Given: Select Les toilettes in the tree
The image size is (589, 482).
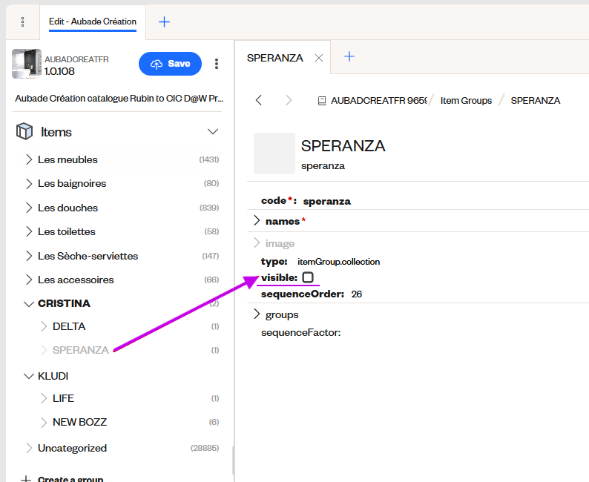Looking at the screenshot, I should pos(67,231).
